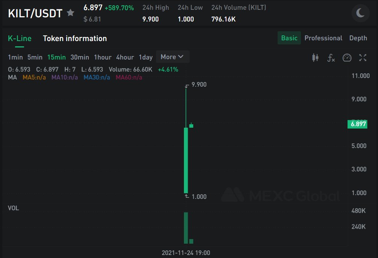Click the MA60:n/a indicator label
The width and height of the screenshot is (378, 258).
[x=129, y=77]
